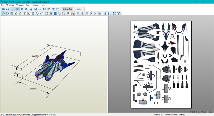Show the 3D axes icon
The width and height of the screenshot is (214, 116).
tap(40, 9)
